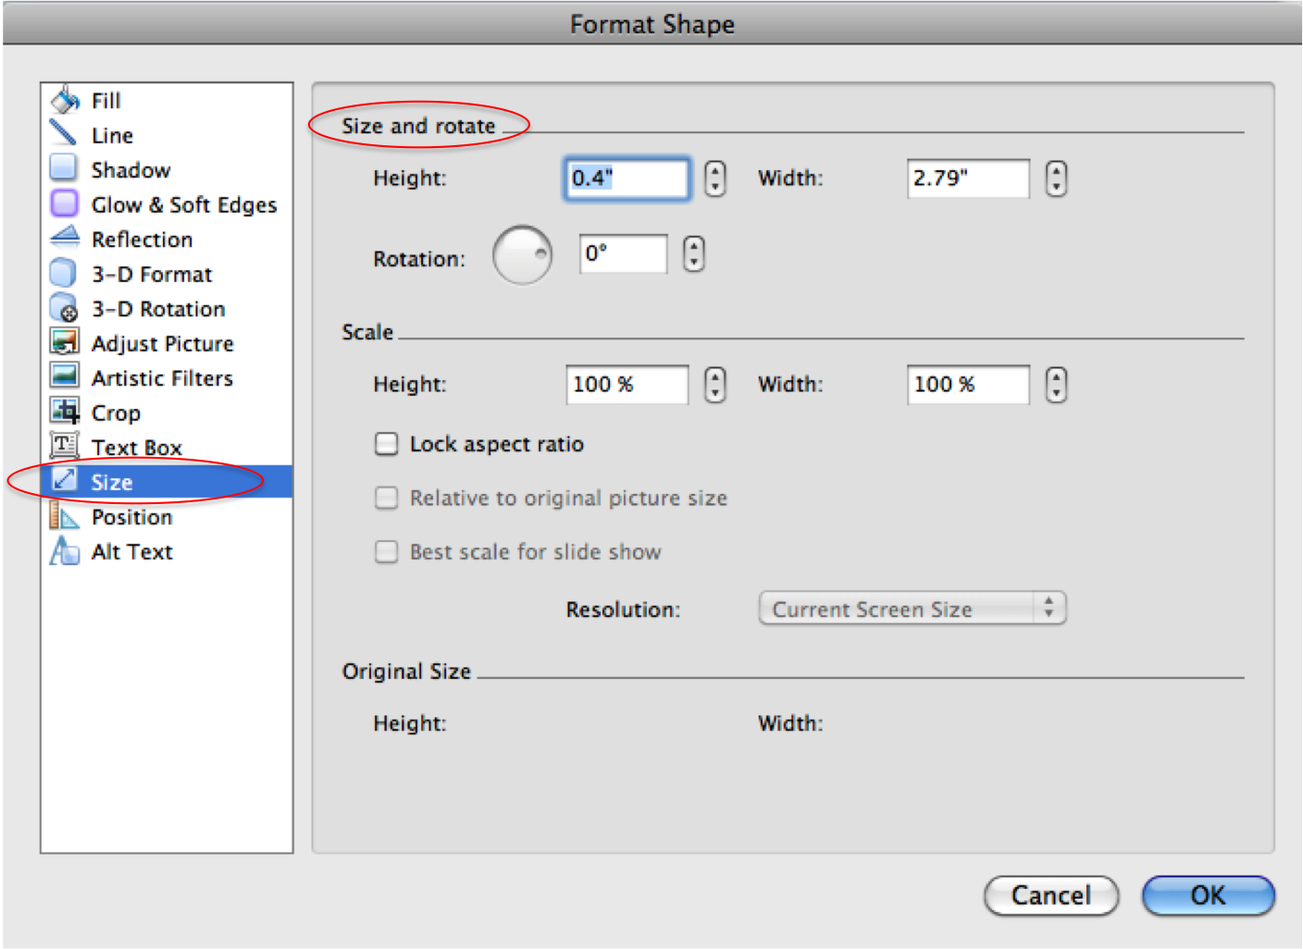Toggle Relative to original picture size
The width and height of the screenshot is (1303, 949).
click(386, 498)
